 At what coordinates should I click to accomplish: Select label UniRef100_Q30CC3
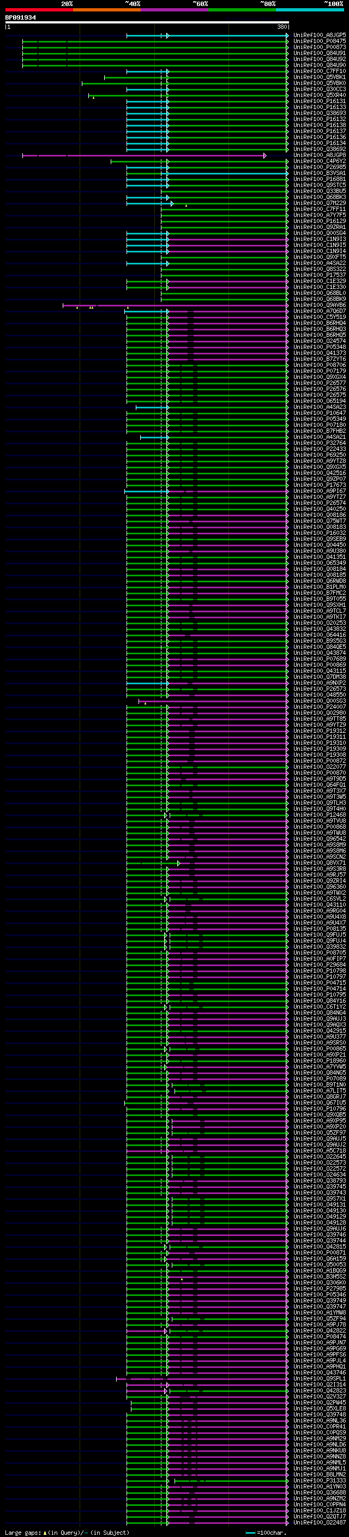pyautogui.click(x=319, y=89)
